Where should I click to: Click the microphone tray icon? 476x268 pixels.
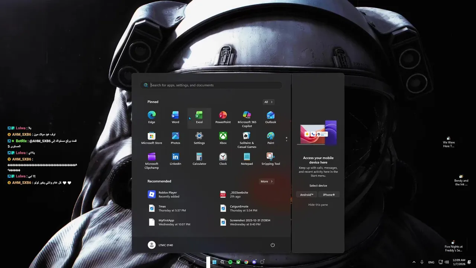[x=422, y=262]
